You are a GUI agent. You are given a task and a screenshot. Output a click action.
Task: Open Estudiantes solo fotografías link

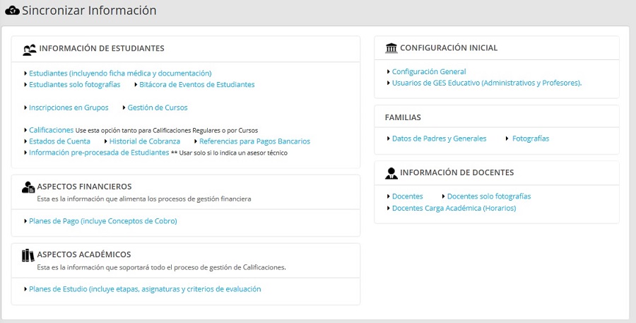click(x=74, y=84)
